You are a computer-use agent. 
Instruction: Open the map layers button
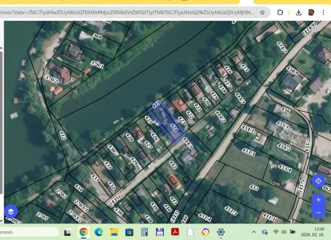click(x=11, y=211)
